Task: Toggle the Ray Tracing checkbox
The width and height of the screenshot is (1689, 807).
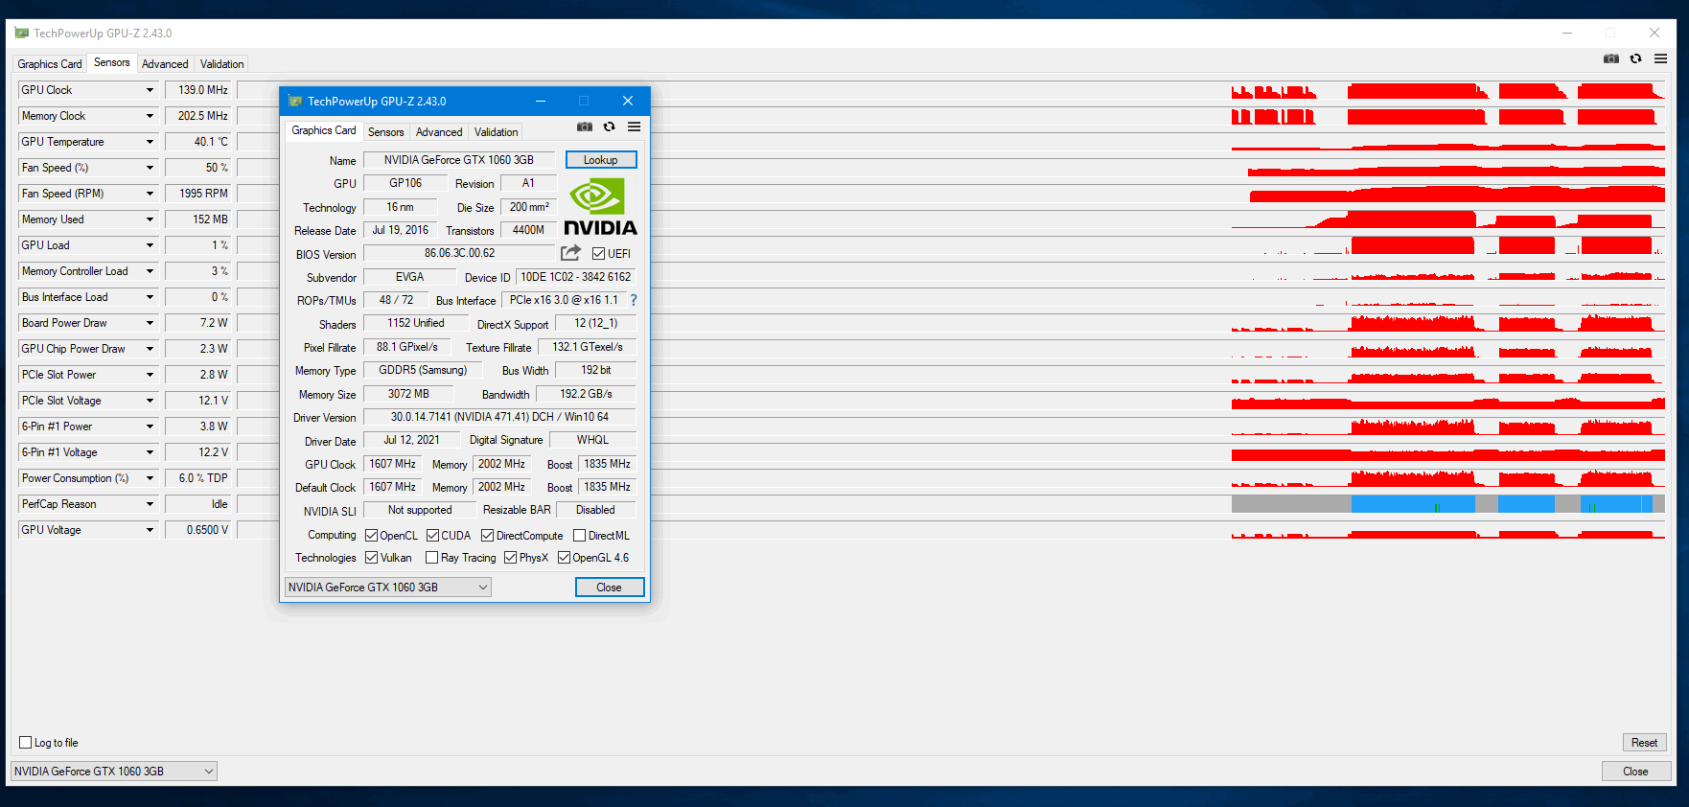Action: [x=431, y=558]
